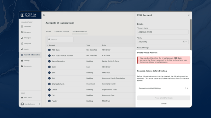Click the Chase row account icon

click(x=49, y=89)
